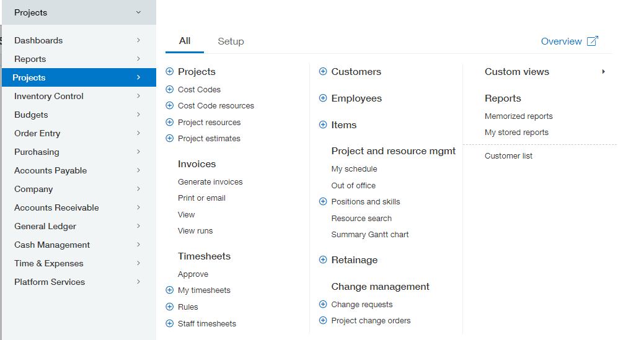
Task: Click the add icon beside Project estimates
Action: coord(170,139)
